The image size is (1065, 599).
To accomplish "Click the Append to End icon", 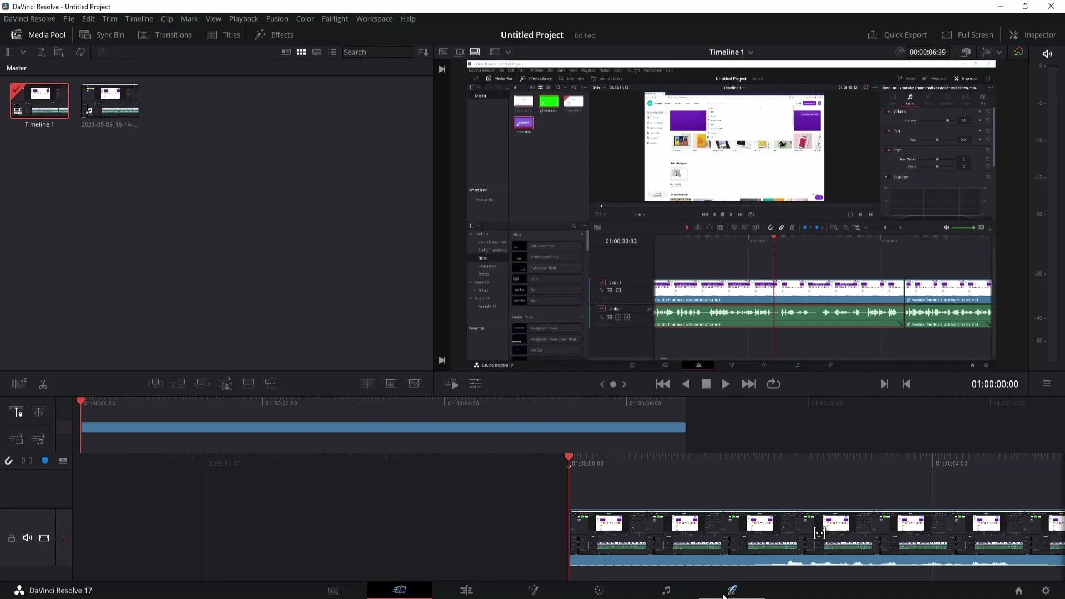I will (x=179, y=384).
